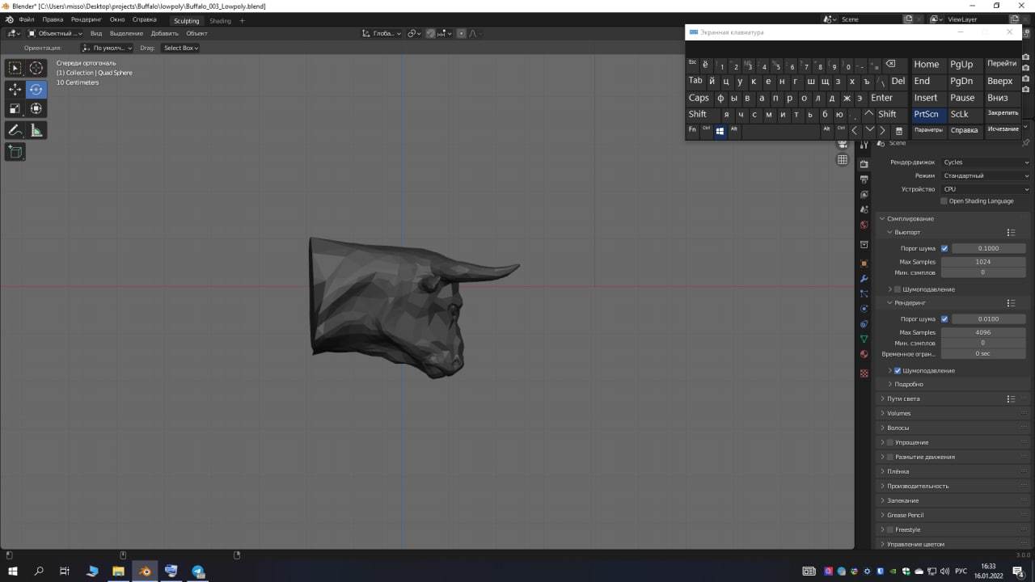Open the Scene properties tab icon
The image size is (1035, 582).
pos(864,210)
